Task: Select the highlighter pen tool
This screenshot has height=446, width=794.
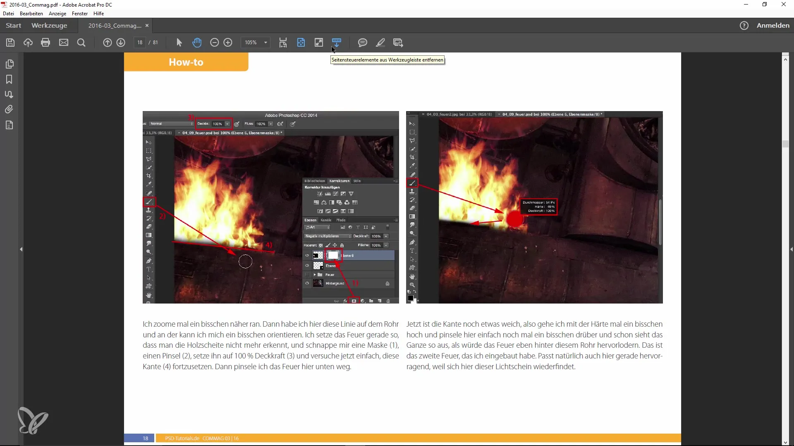Action: (x=380, y=43)
